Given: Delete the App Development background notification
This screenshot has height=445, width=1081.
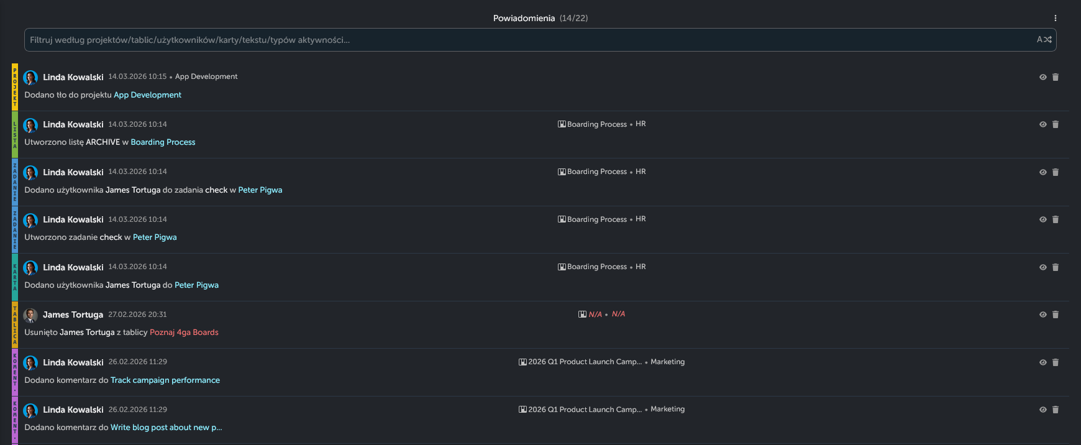Looking at the screenshot, I should [x=1055, y=77].
